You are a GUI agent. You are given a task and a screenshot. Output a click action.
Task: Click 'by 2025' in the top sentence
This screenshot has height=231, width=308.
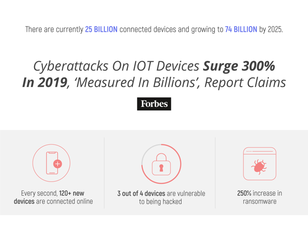[x=271, y=29]
